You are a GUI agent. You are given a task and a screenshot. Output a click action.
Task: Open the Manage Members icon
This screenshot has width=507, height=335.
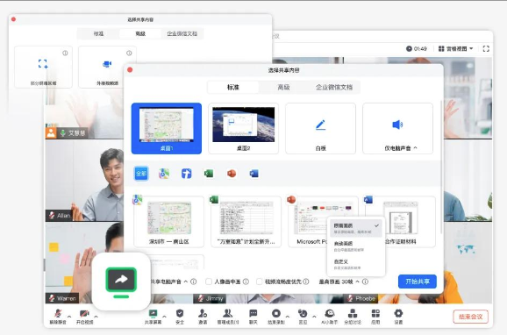pos(228,313)
